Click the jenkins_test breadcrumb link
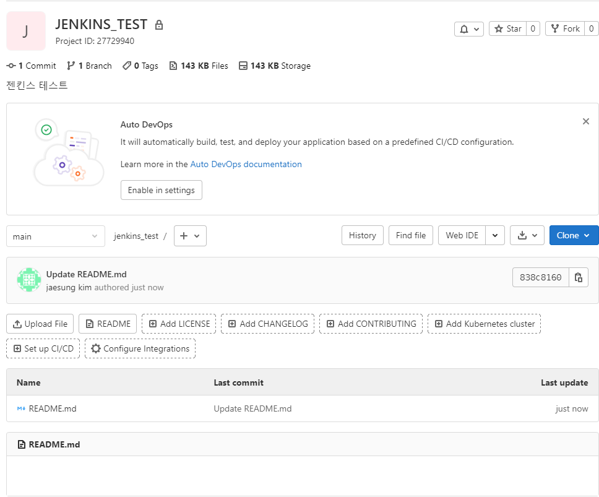This screenshot has width=599, height=497. (136, 236)
